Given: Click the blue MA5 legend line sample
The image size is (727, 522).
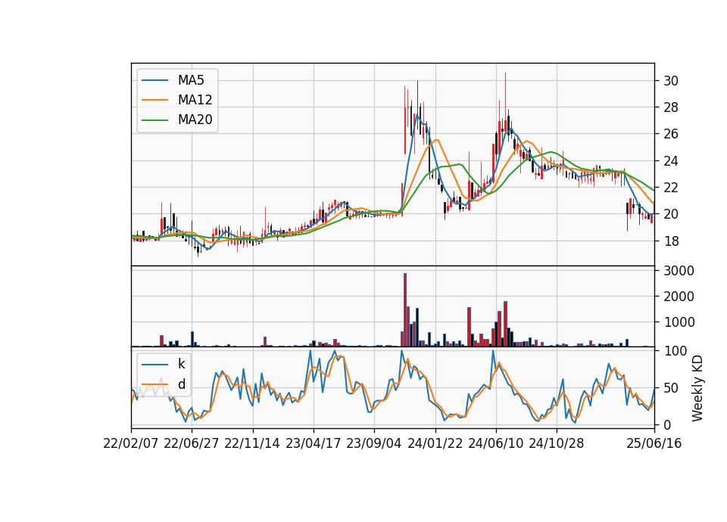Looking at the screenshot, I should tap(154, 81).
